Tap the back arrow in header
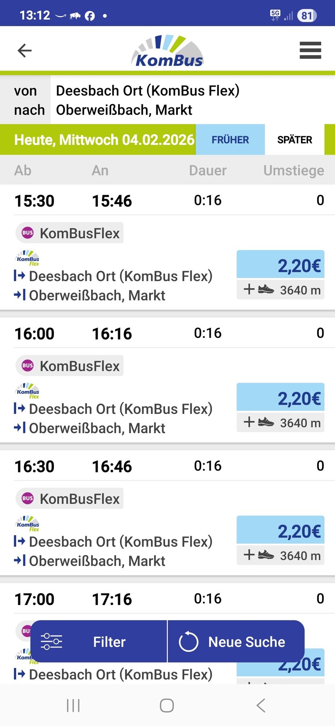 tap(25, 51)
